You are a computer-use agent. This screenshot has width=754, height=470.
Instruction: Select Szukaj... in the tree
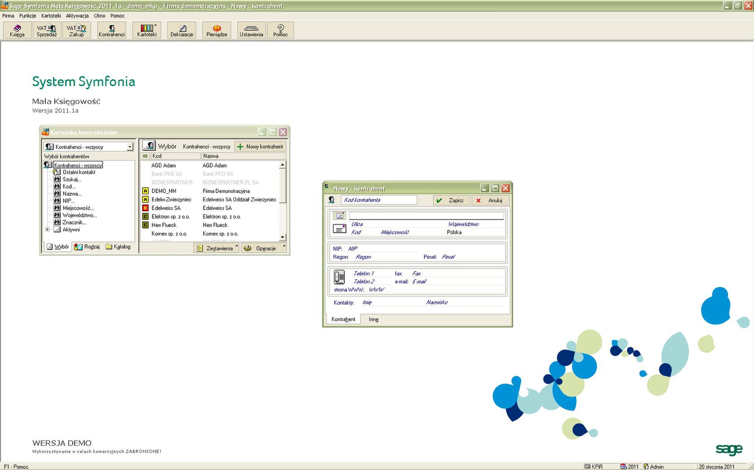tap(72, 179)
